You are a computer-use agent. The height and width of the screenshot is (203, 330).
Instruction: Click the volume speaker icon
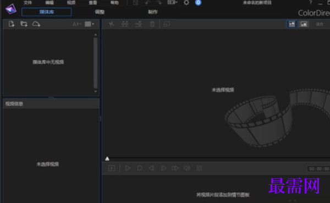tap(187, 168)
